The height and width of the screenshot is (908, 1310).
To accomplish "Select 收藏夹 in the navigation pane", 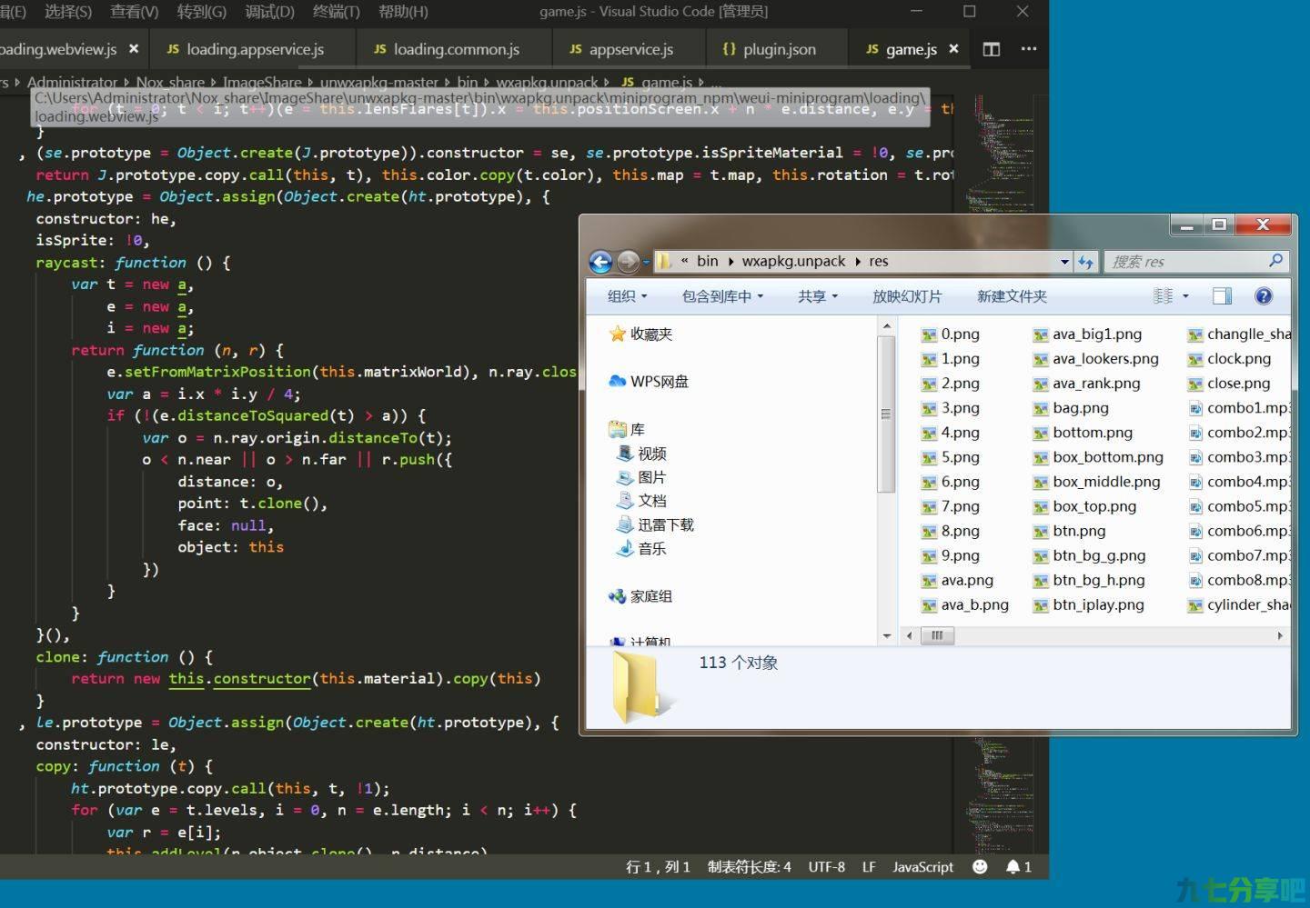I will pos(641,334).
